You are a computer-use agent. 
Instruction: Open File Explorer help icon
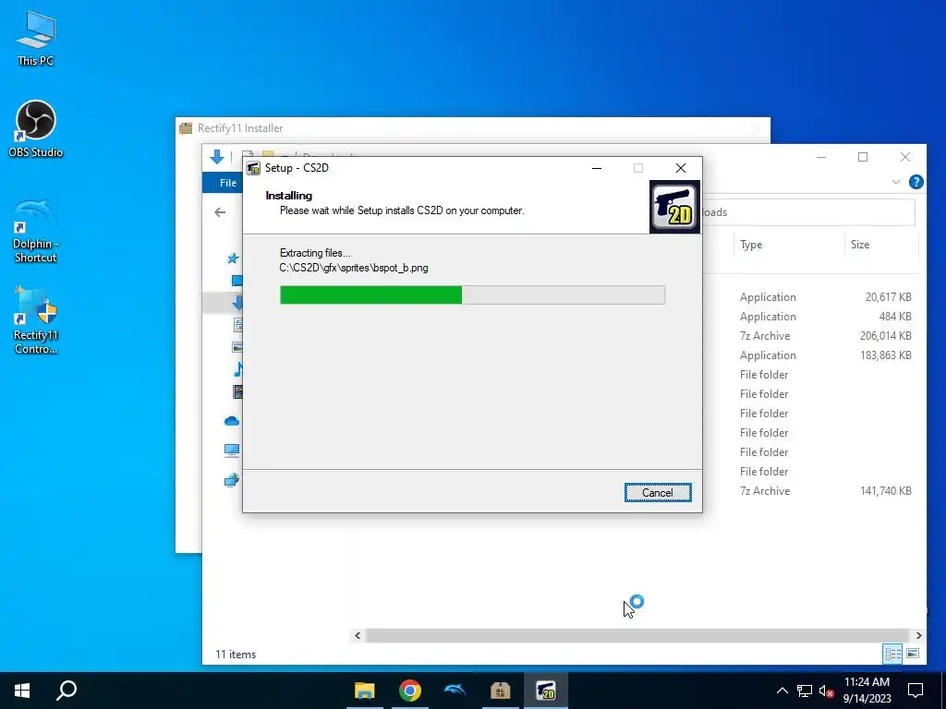coord(916,182)
